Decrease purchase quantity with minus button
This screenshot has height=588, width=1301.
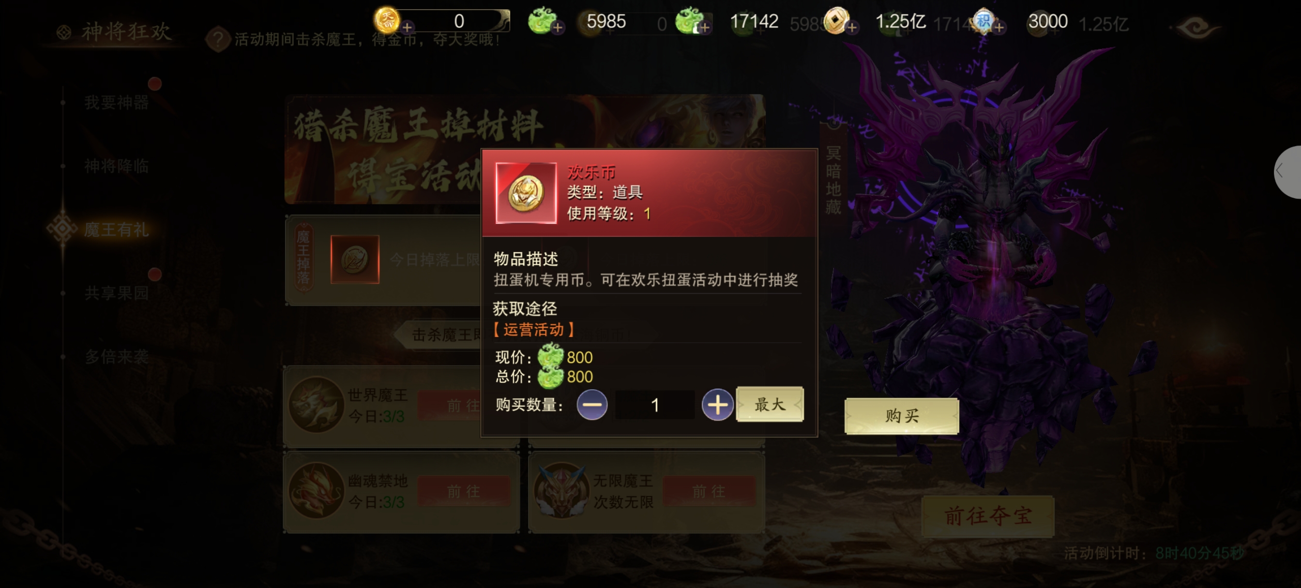tap(591, 405)
